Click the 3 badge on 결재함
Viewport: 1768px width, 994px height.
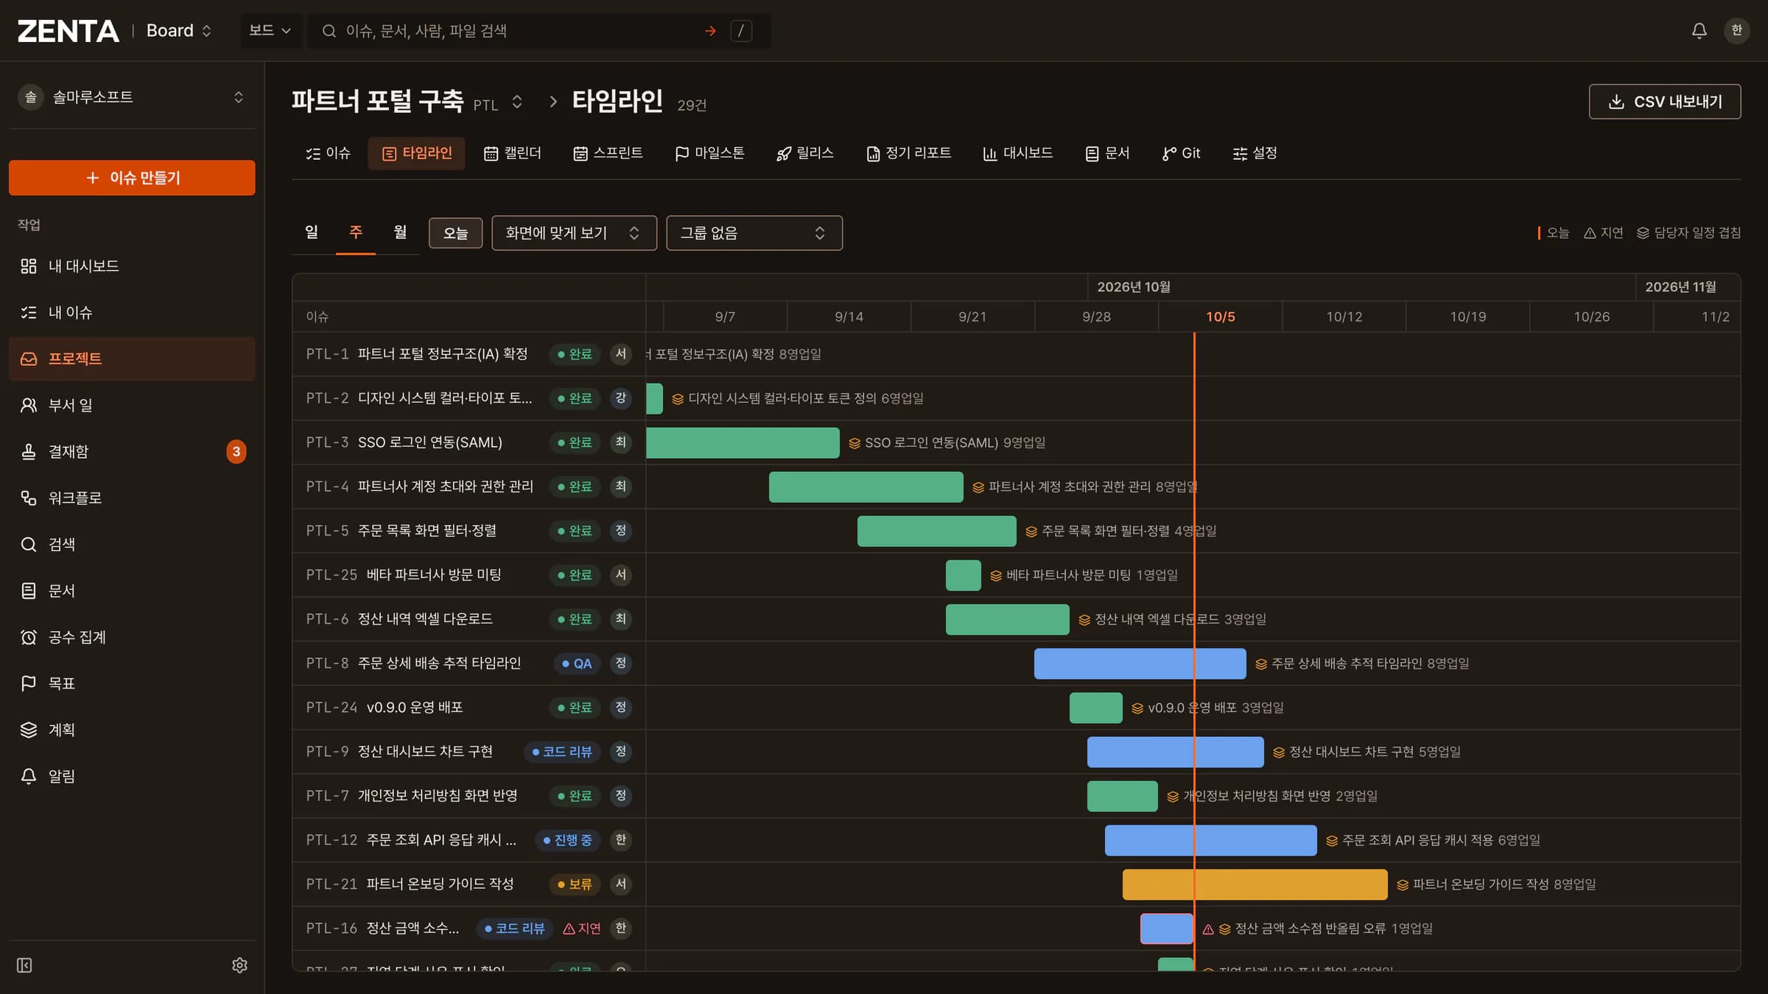pyautogui.click(x=236, y=451)
